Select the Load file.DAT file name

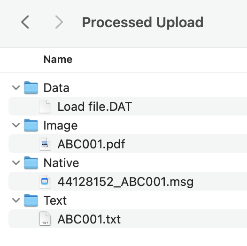coord(95,107)
